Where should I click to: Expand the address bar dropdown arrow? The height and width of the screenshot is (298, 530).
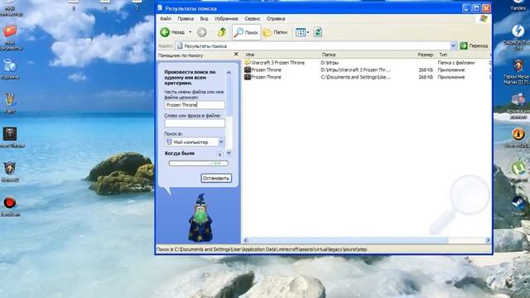(x=453, y=46)
